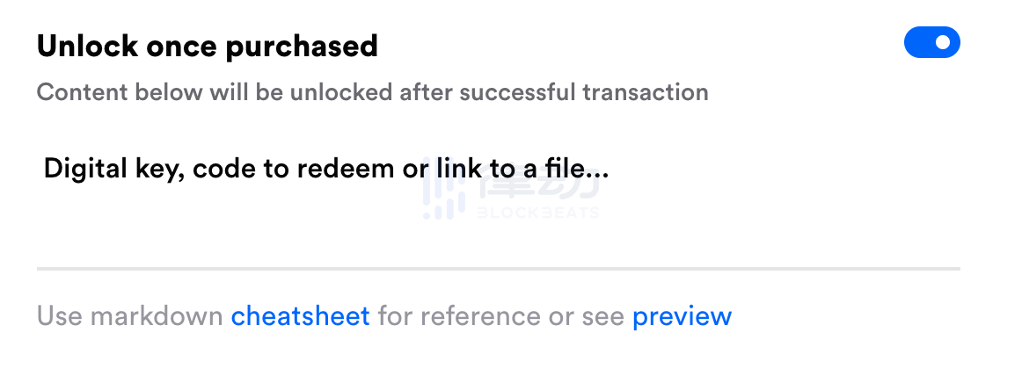Click the BLOCKBEATS watermark text
This screenshot has width=1022, height=376.
point(538,212)
